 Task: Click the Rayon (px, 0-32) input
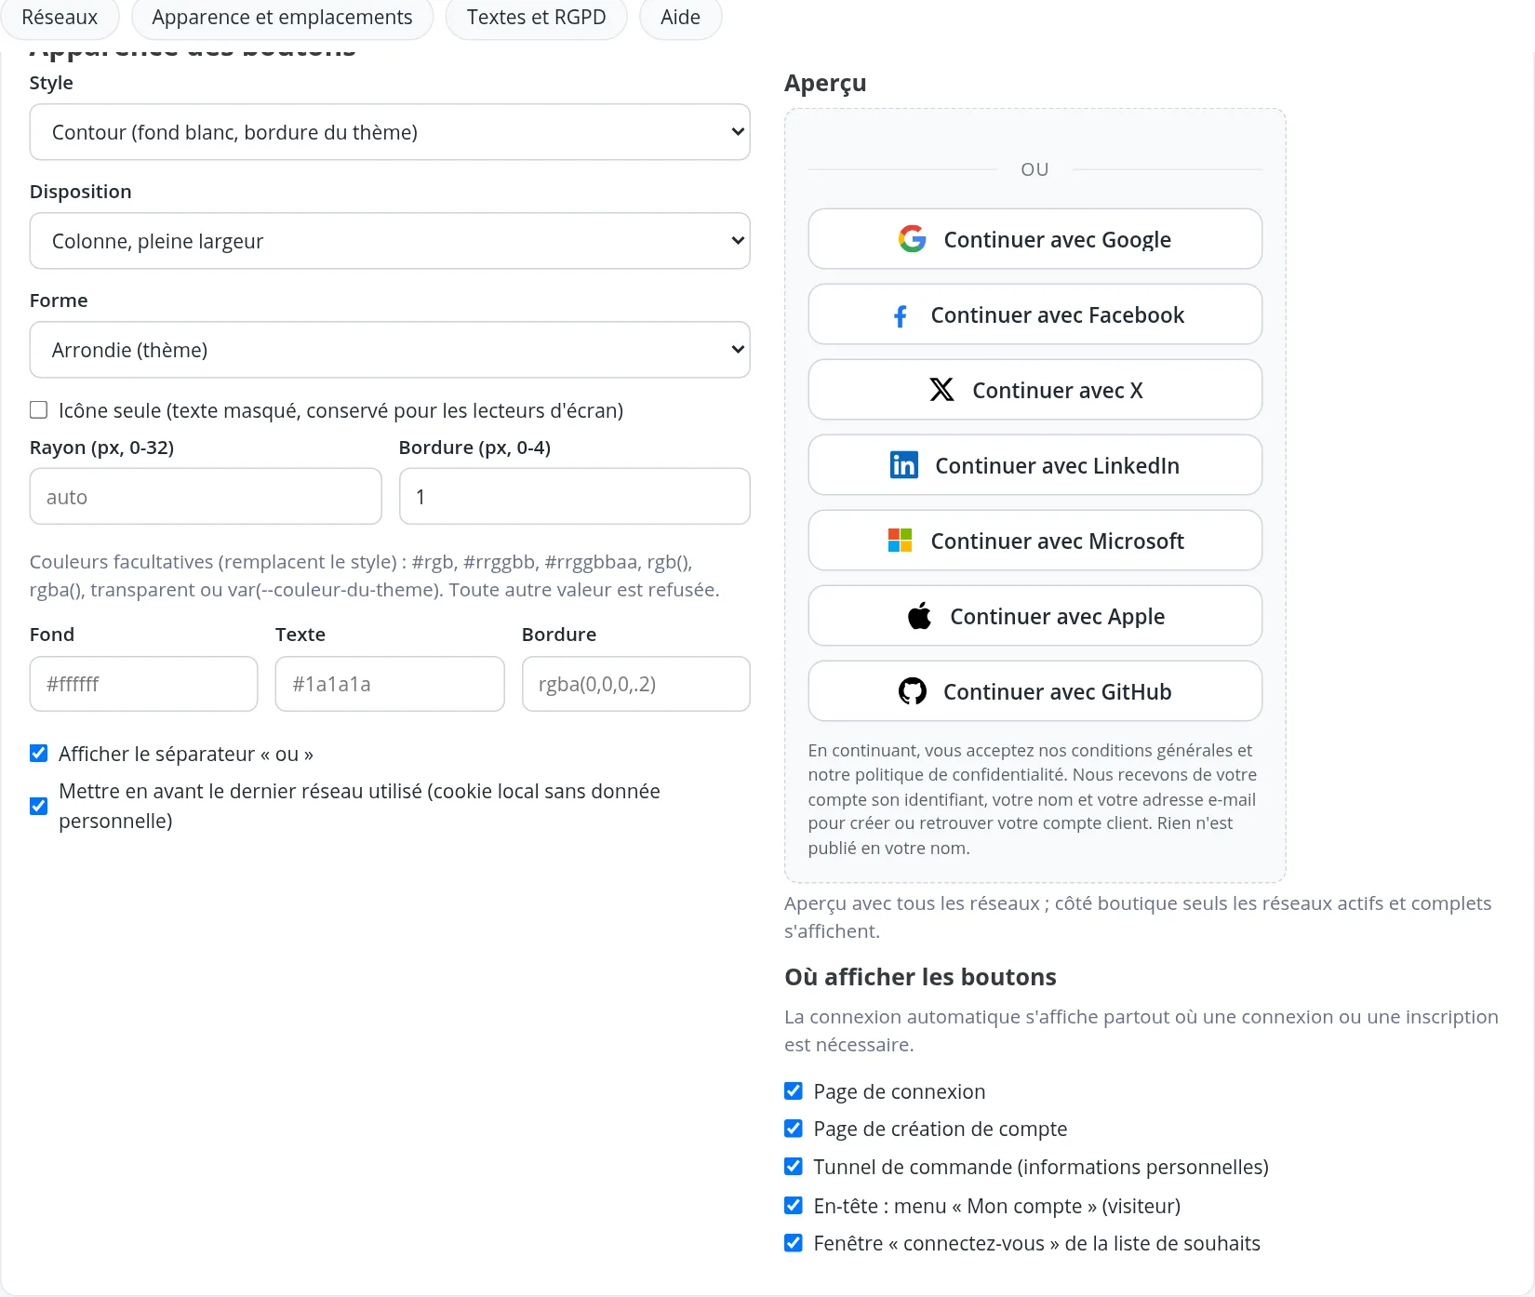click(206, 497)
